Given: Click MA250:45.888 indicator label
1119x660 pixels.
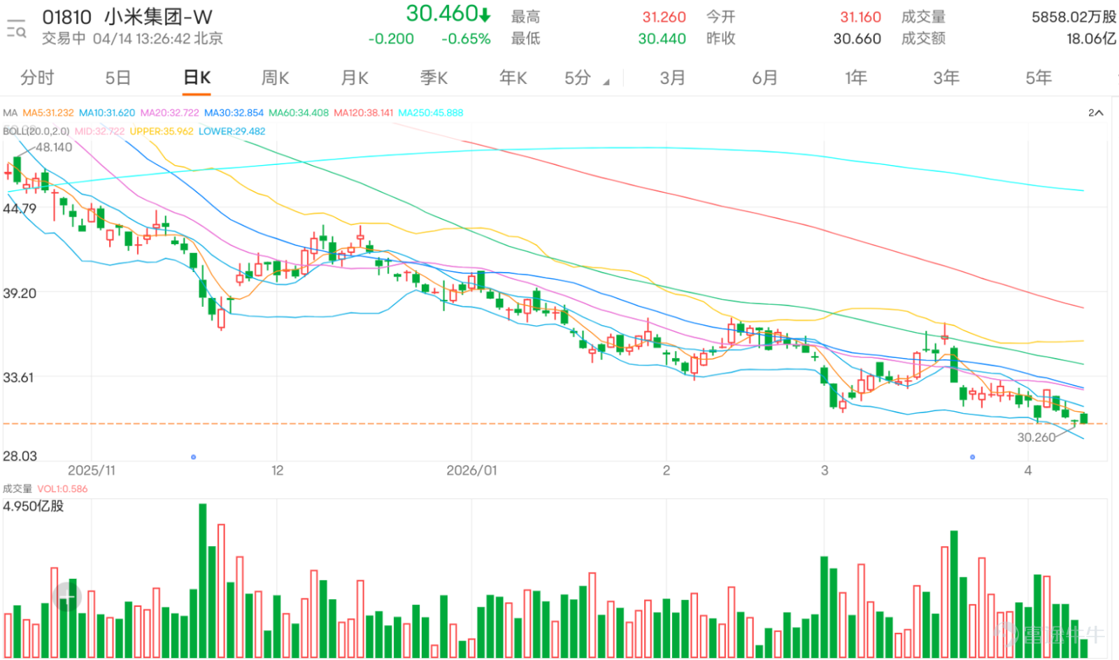Looking at the screenshot, I should coord(431,113).
